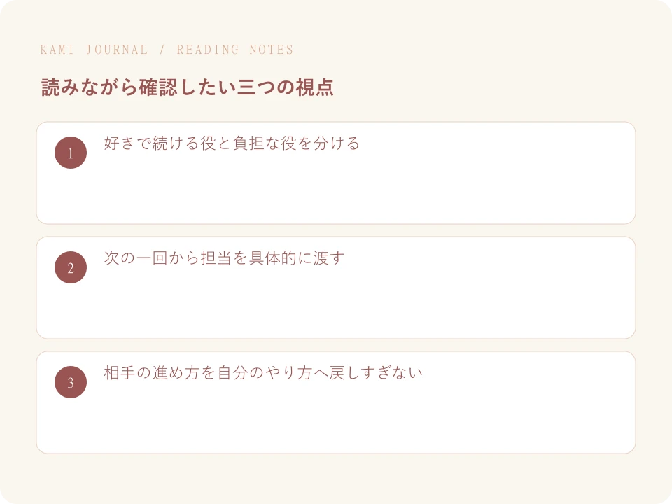672x504 pixels.
Task: Select the text 好きで続ける役と負担な役を分ける
Action: click(232, 143)
